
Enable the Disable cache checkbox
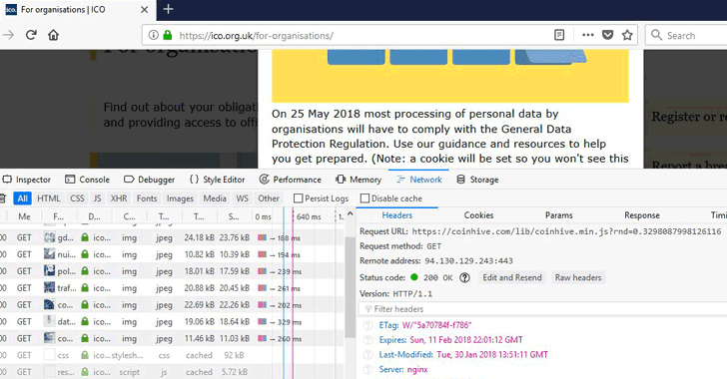click(x=364, y=198)
